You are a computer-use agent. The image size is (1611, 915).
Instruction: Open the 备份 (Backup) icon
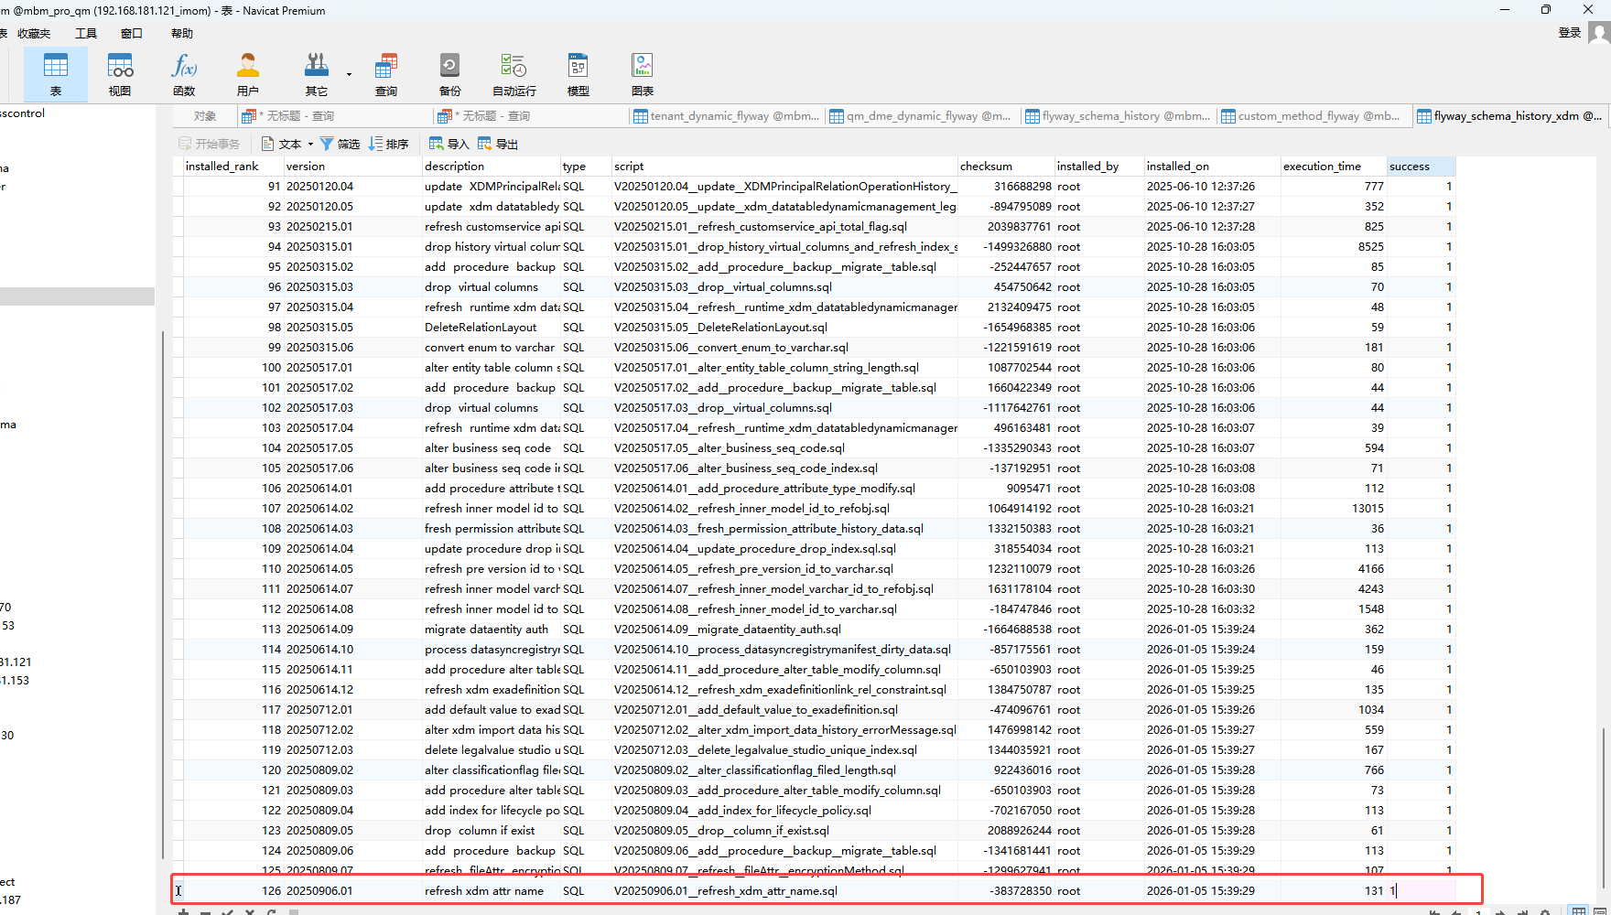(449, 74)
